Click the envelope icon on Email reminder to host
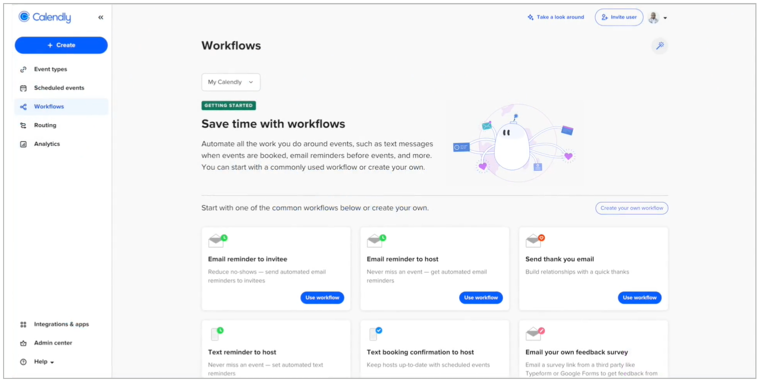The height and width of the screenshot is (382, 759). pos(376,240)
